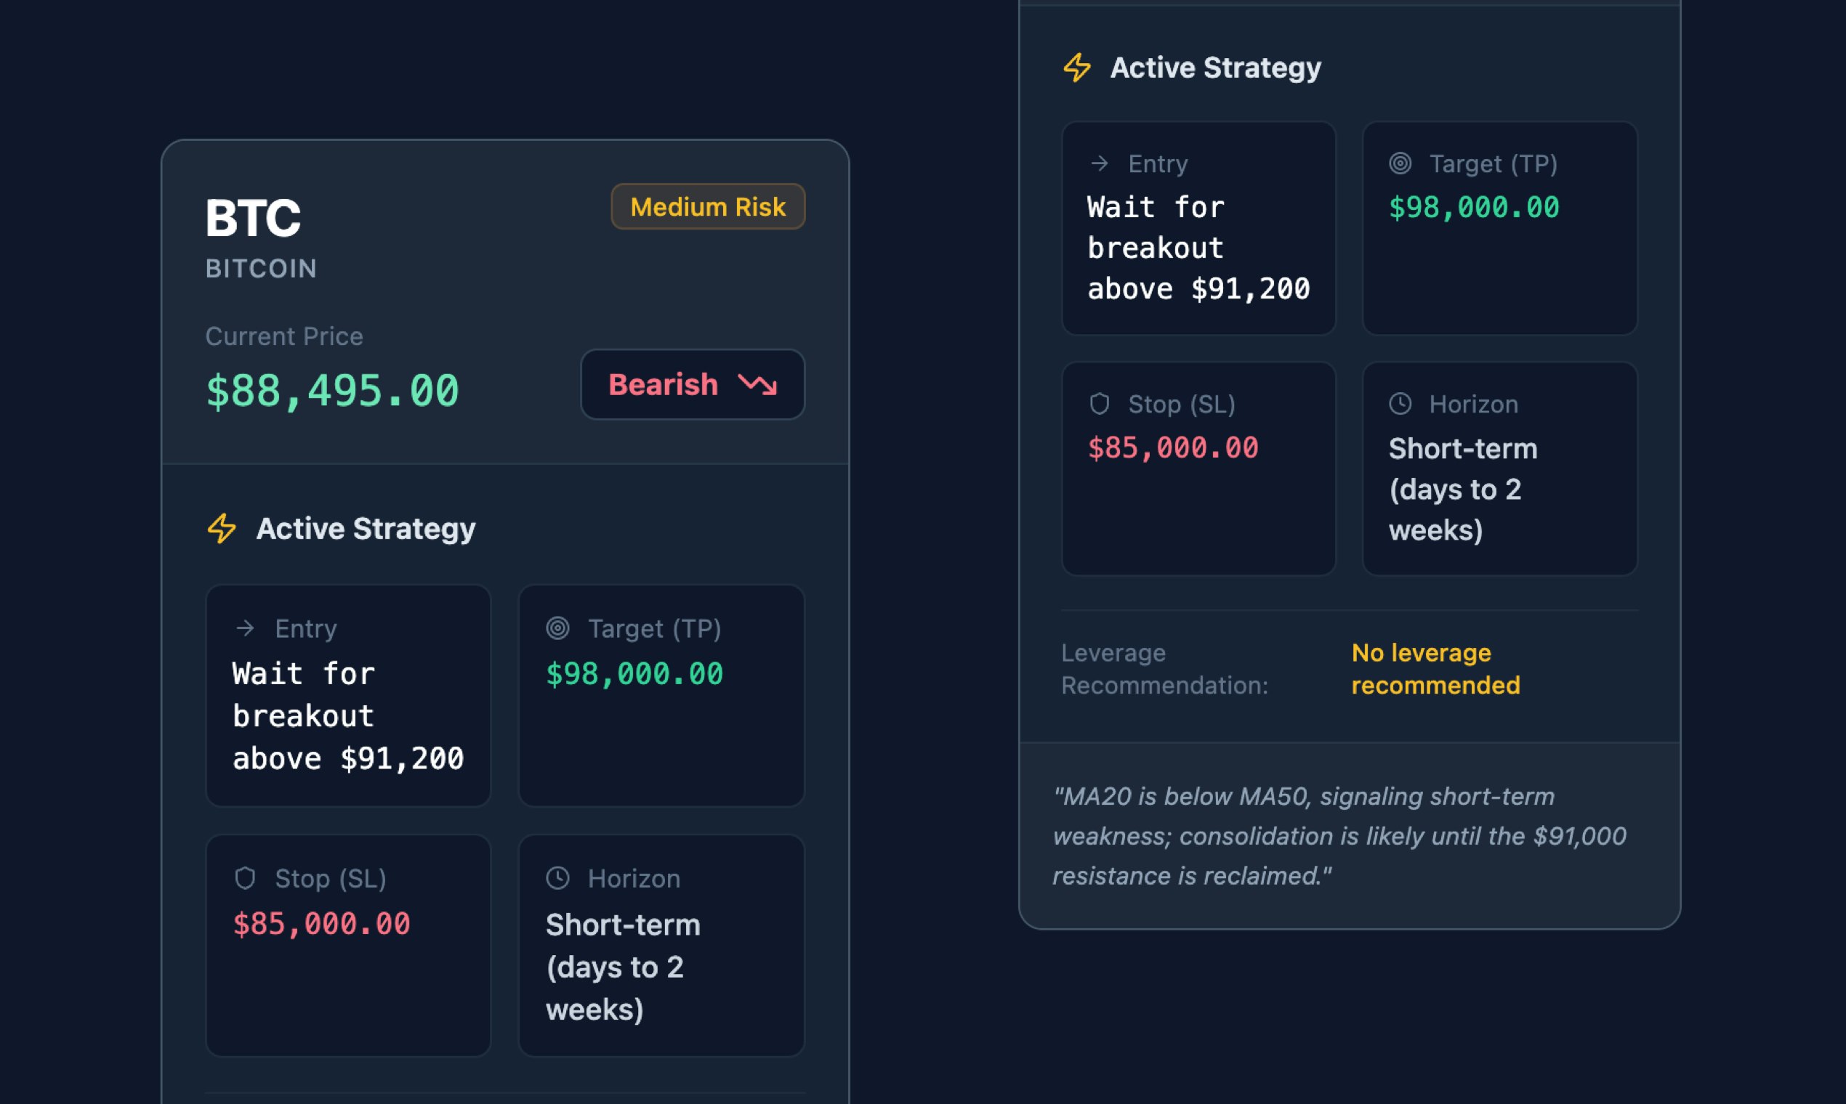Screen dimensions: 1846x1104
Task: Click the Medium Risk button
Action: point(707,206)
